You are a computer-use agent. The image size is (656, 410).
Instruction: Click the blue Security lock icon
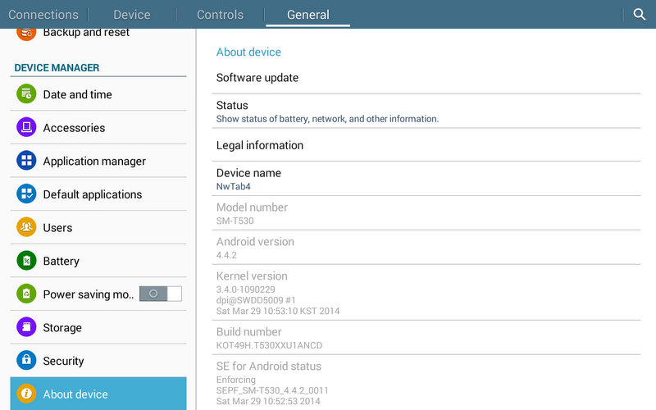(26, 361)
